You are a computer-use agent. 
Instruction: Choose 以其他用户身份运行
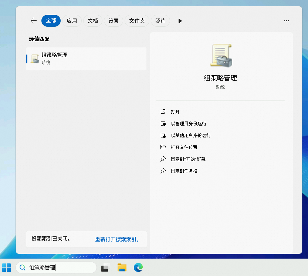(x=190, y=136)
